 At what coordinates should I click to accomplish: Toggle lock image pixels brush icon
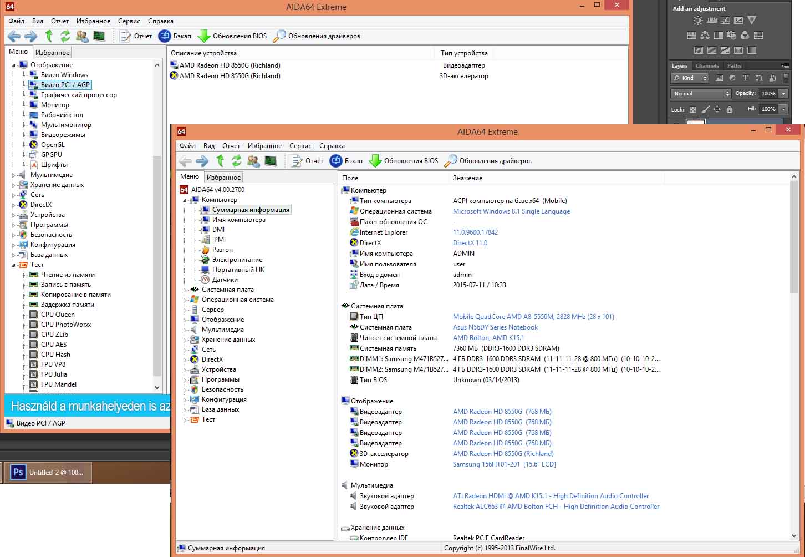coord(705,109)
